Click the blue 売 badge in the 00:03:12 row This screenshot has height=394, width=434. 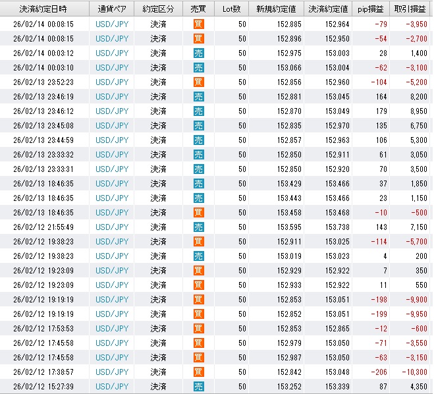click(x=198, y=53)
